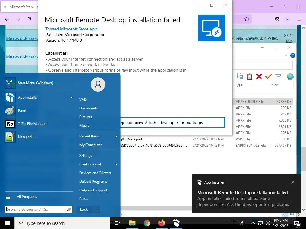Image resolution: width=306 pixels, height=229 pixels.
Task: Open Documents in the Start menu
Action: (x=88, y=108)
